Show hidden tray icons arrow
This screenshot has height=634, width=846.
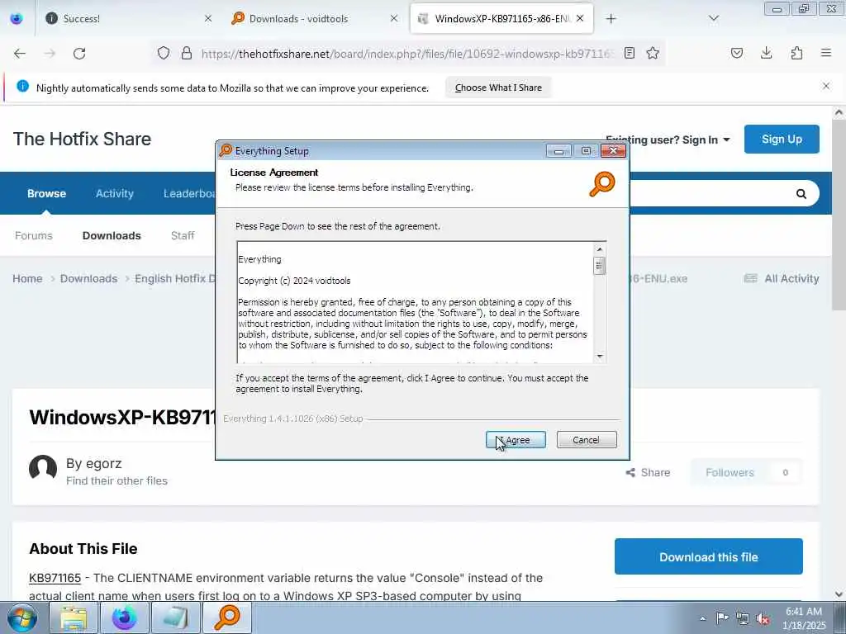702,619
